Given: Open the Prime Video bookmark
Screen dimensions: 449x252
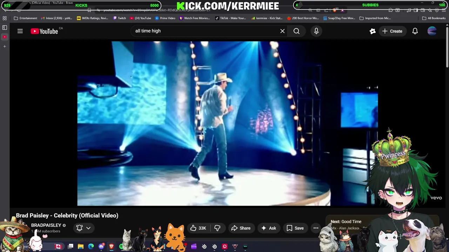Looking at the screenshot, I should 165,18.
